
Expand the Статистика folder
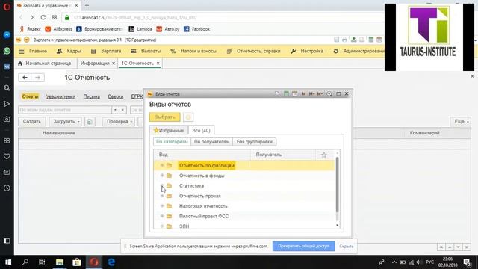click(x=162, y=185)
